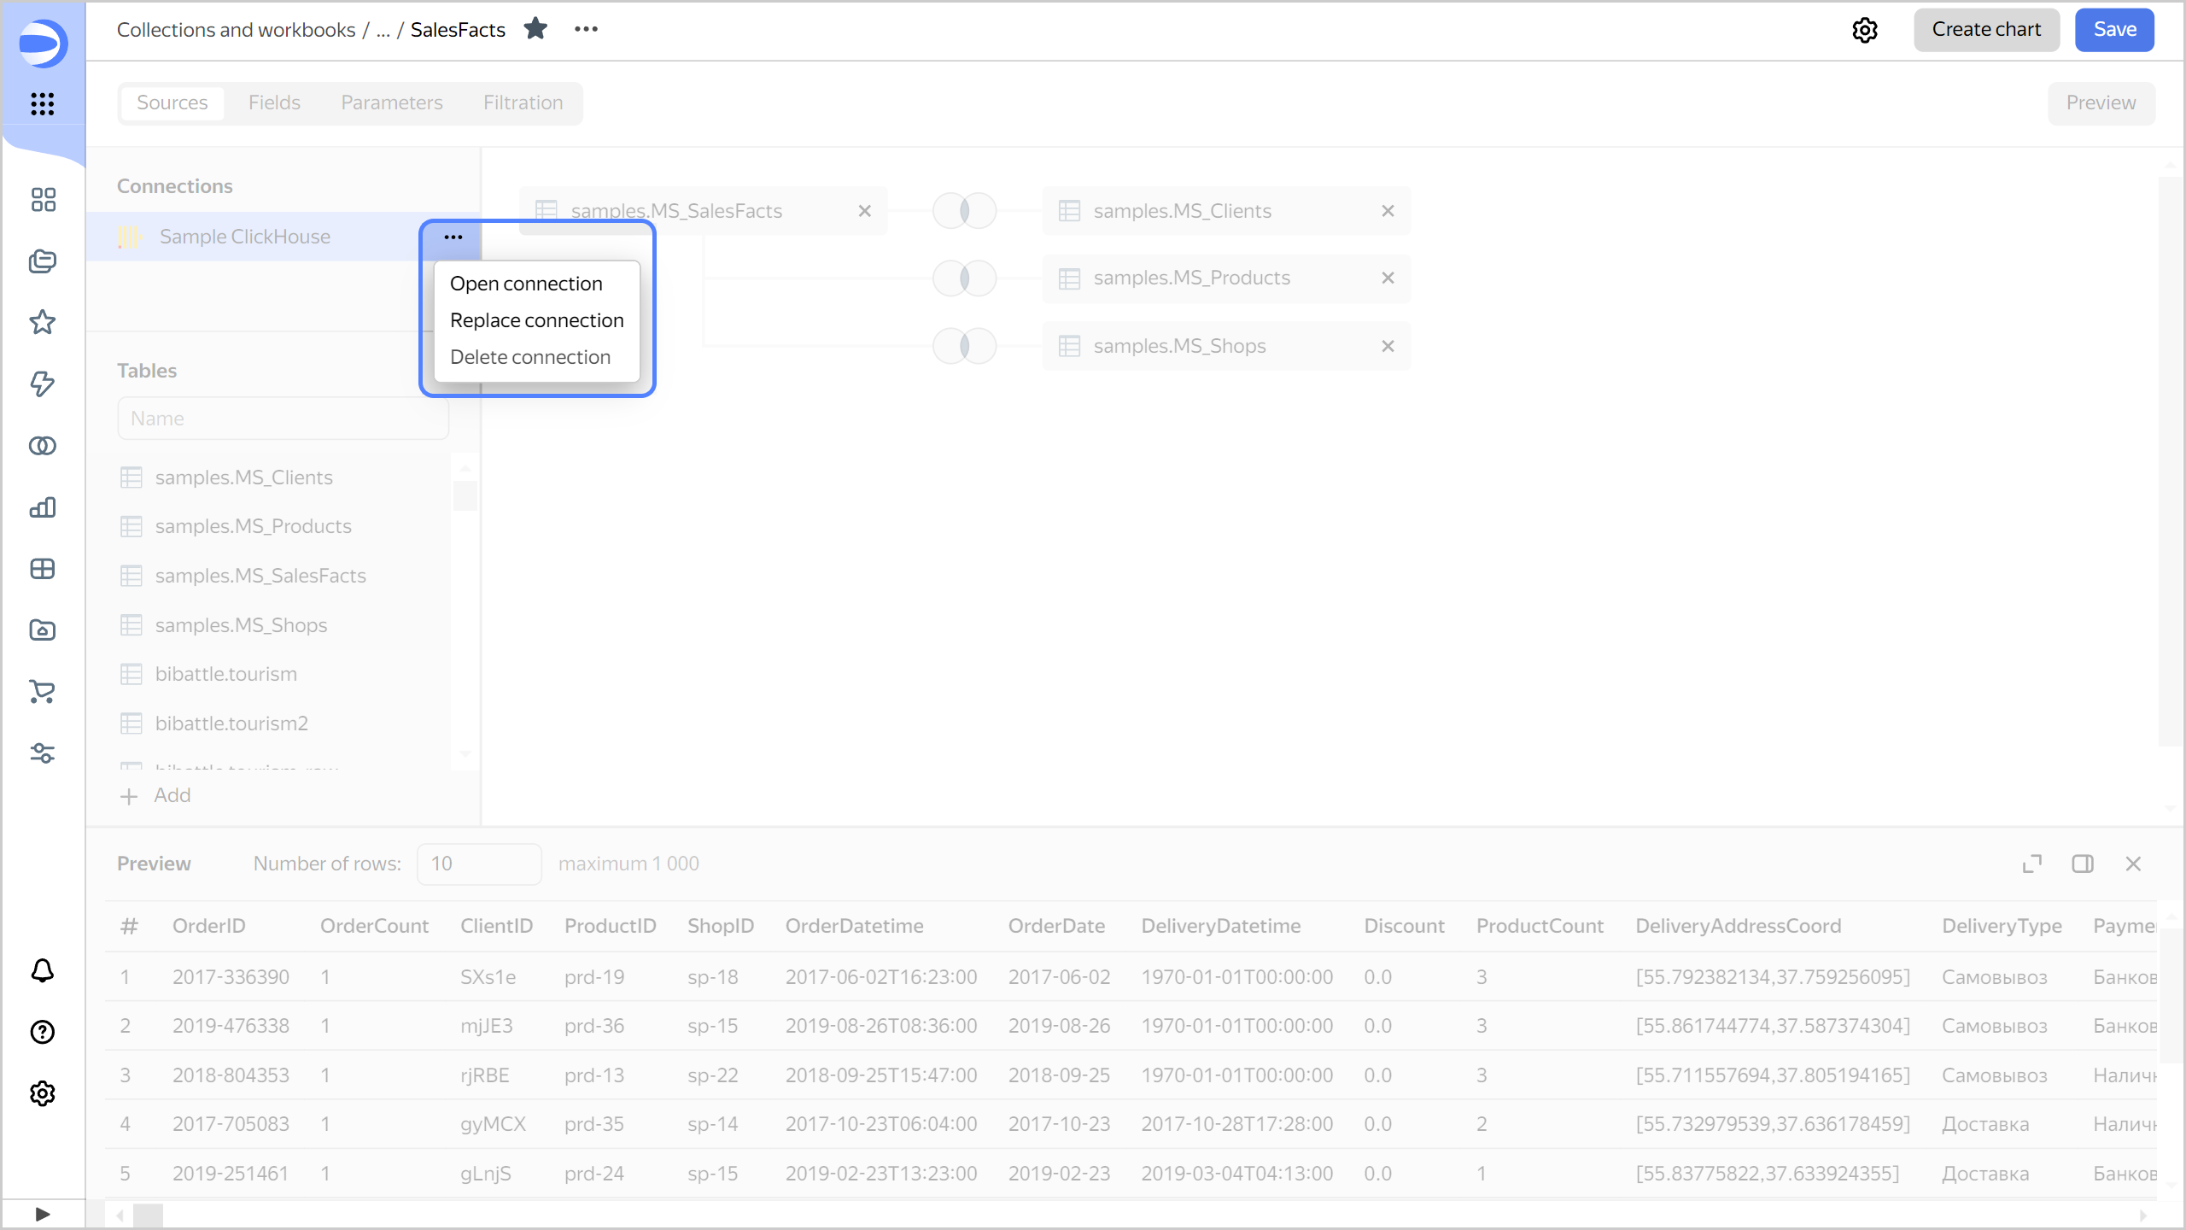
Task: Change join type for samples.MS_Products
Action: 963,277
